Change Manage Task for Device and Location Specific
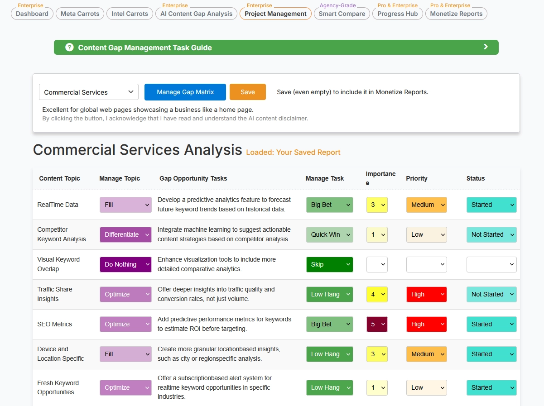The height and width of the screenshot is (406, 544). pos(330,354)
